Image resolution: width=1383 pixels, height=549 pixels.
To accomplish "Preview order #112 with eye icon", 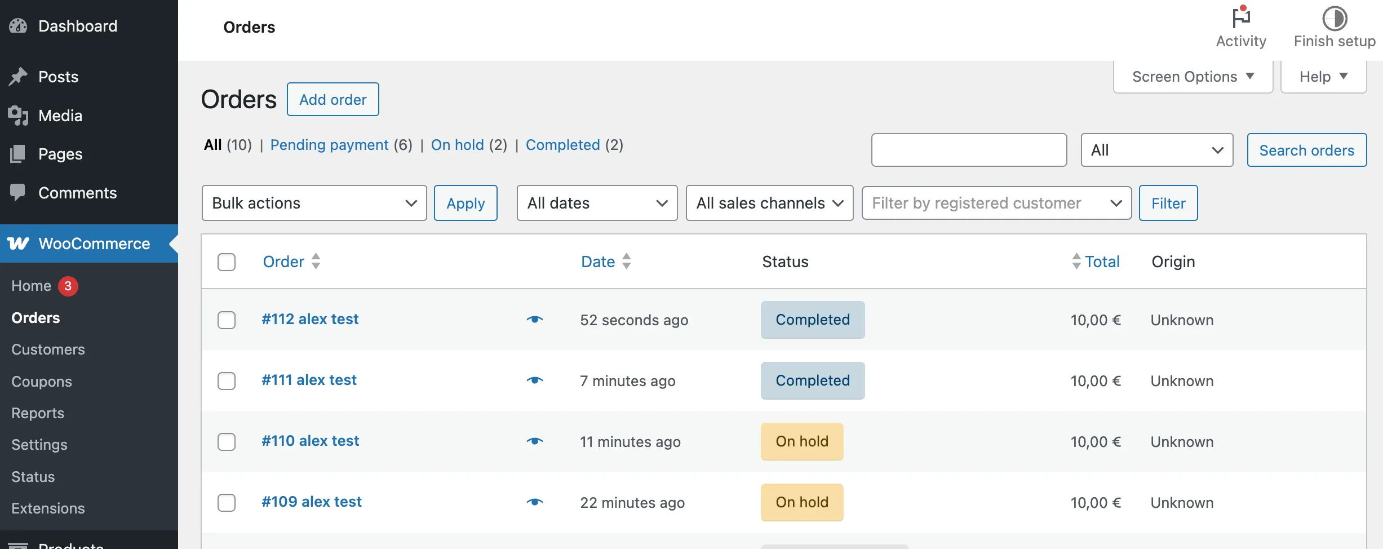I will [534, 320].
